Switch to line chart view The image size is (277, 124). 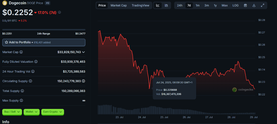(x=158, y=6)
